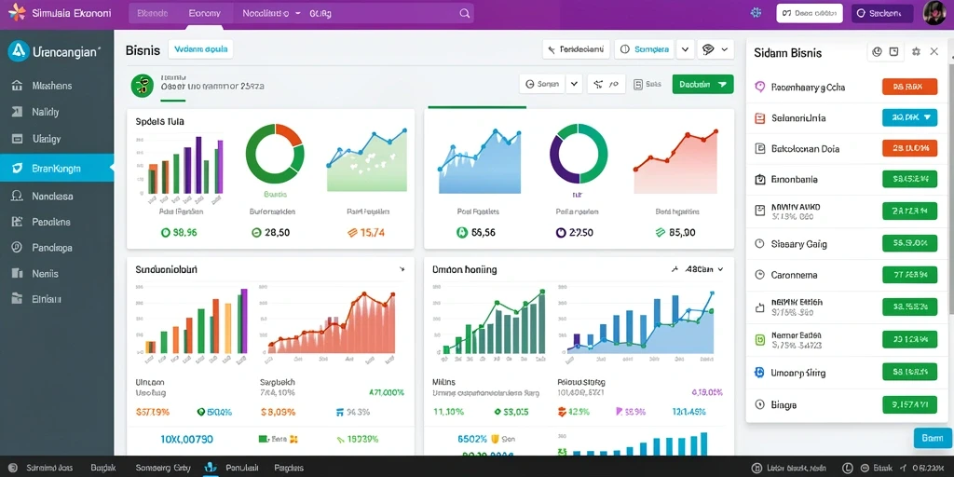Open the green Dacbain dropdown button

pos(702,85)
